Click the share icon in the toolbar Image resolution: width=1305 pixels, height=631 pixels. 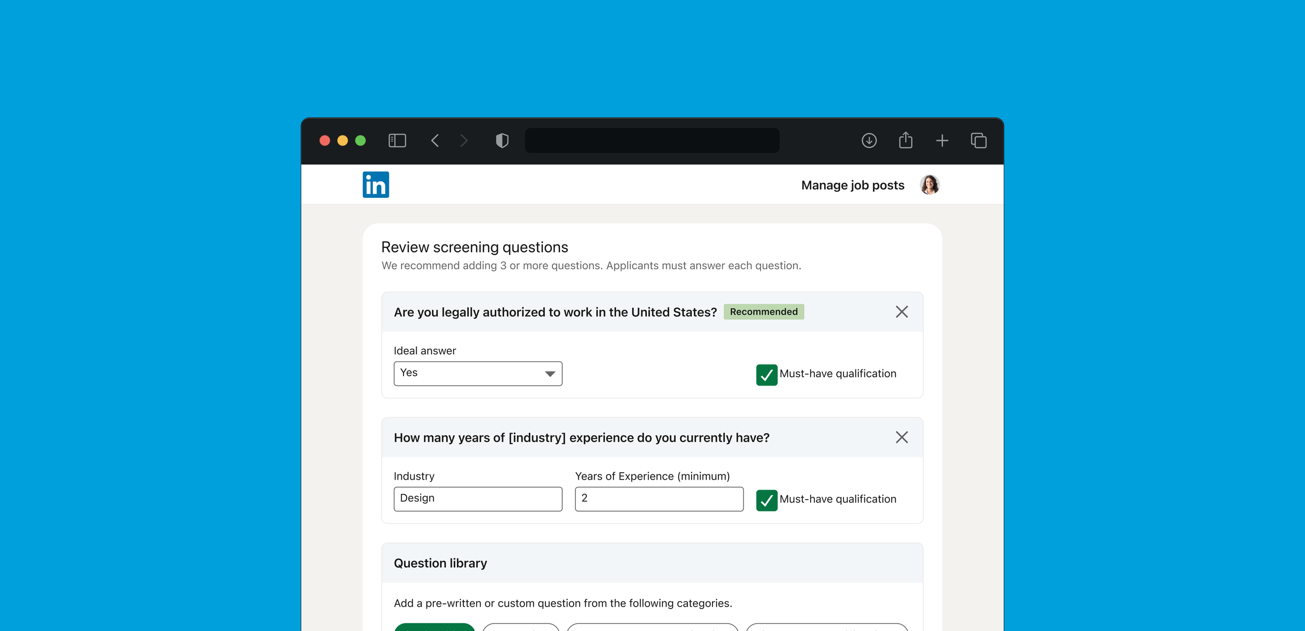906,140
